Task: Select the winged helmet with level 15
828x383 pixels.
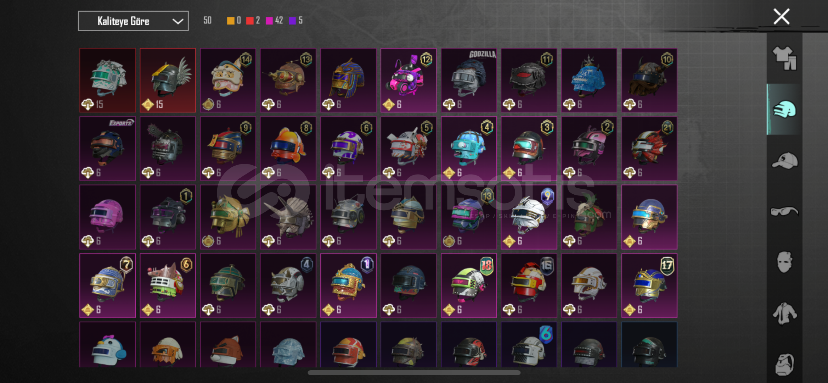Action: pos(168,80)
